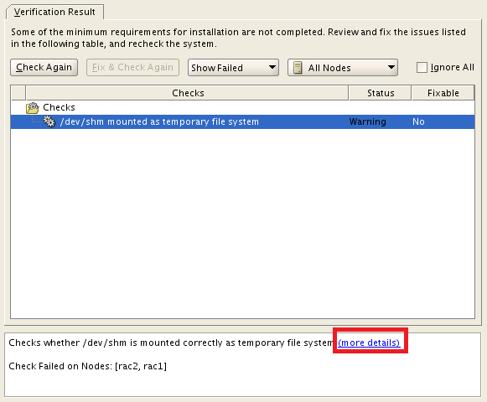Select /dev/shm mounted as temporary file system row
This screenshot has width=487, height=402.
pyautogui.click(x=242, y=121)
